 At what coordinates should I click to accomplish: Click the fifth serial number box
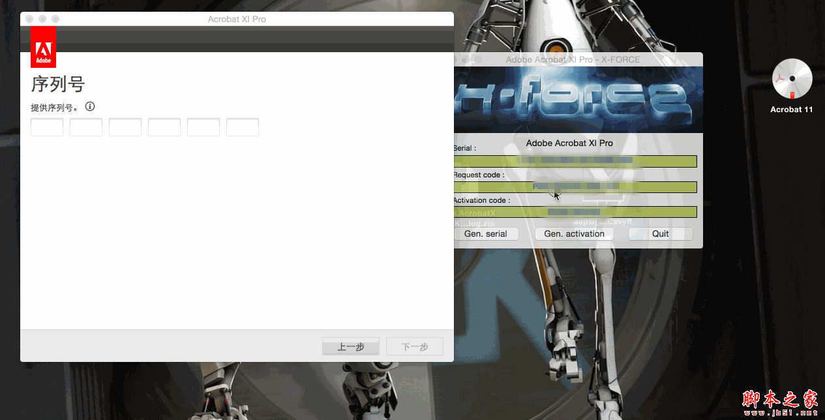pos(203,127)
